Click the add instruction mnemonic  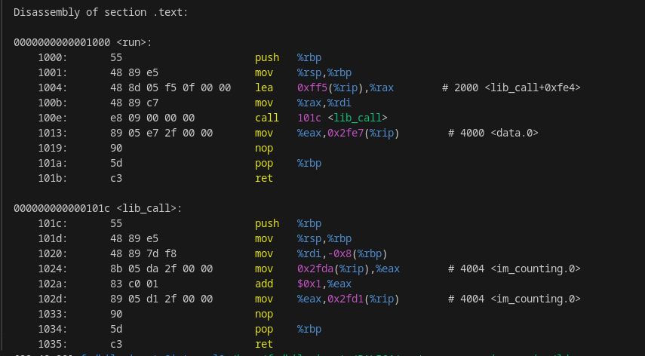tap(264, 284)
